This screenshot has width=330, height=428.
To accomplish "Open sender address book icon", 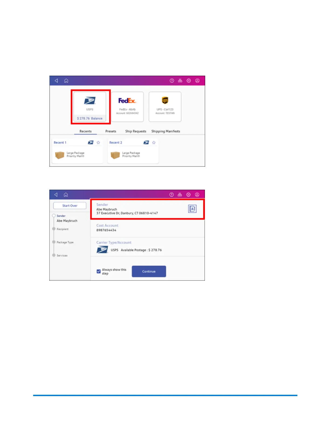I will click(x=192, y=209).
